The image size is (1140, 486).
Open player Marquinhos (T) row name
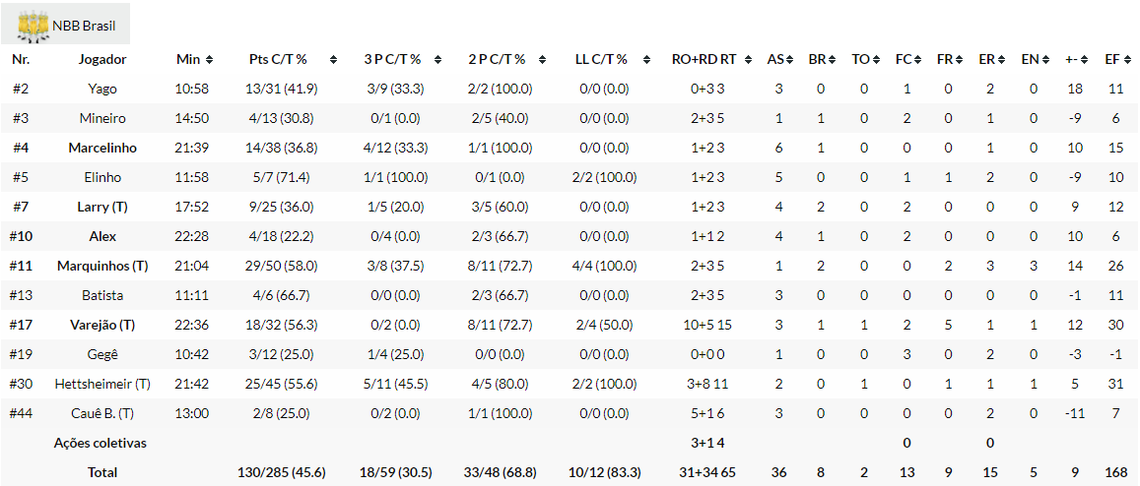102,266
